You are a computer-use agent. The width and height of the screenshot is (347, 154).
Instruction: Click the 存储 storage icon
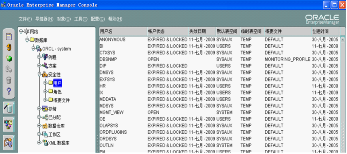(x=45, y=108)
